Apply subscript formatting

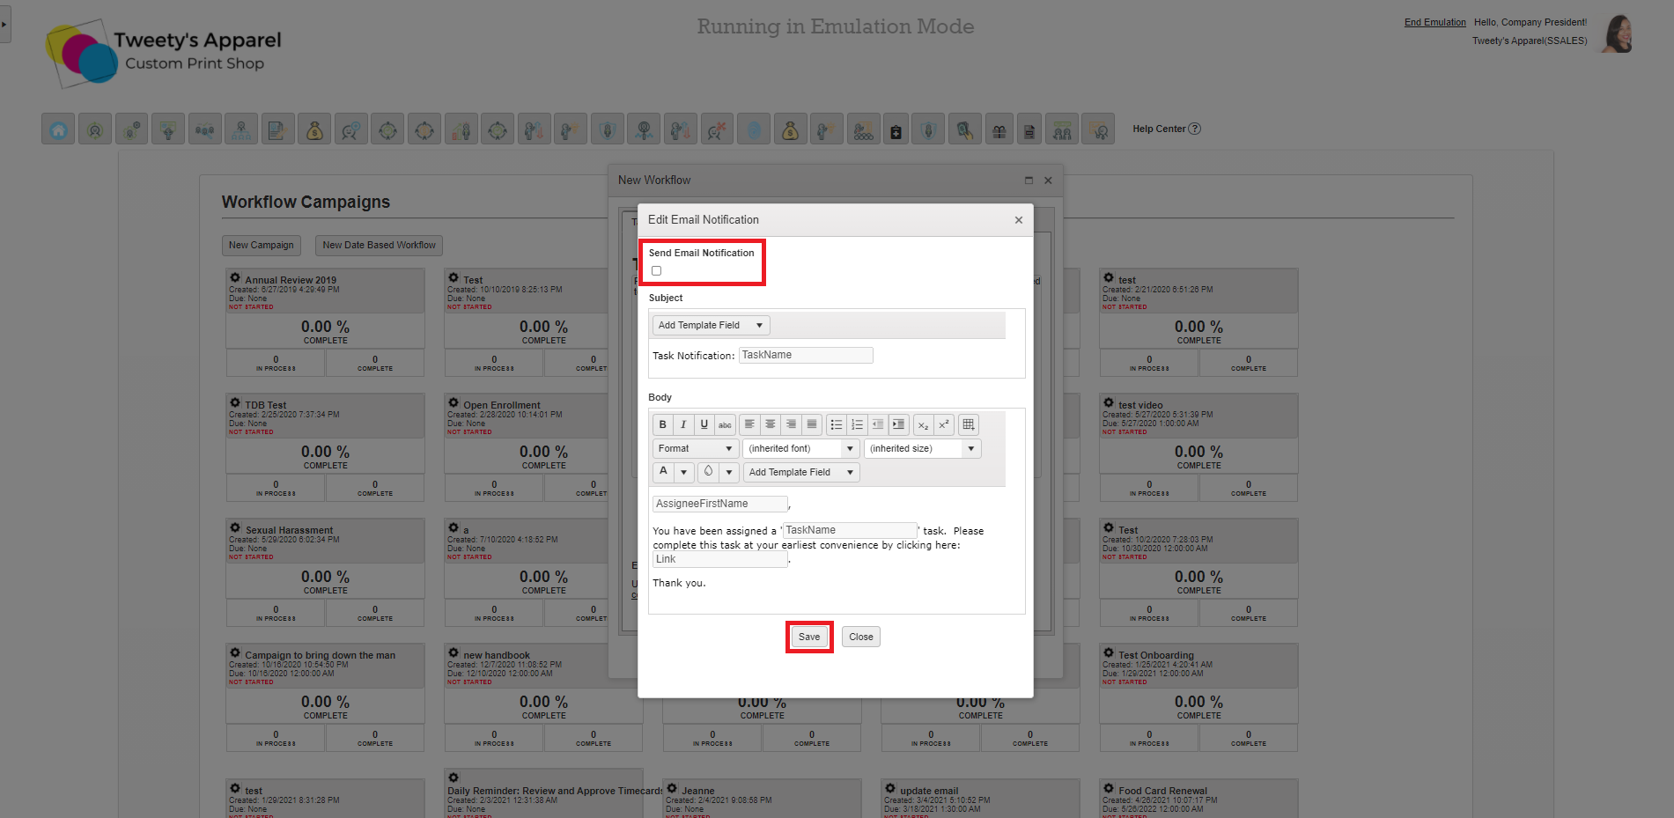tap(923, 424)
